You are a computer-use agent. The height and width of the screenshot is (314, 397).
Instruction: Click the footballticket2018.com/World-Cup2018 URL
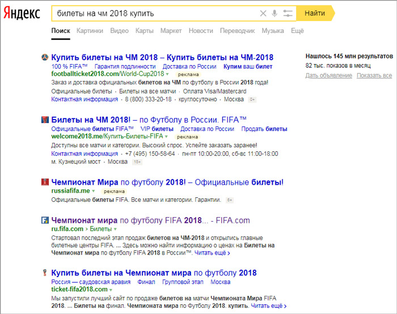(108, 74)
